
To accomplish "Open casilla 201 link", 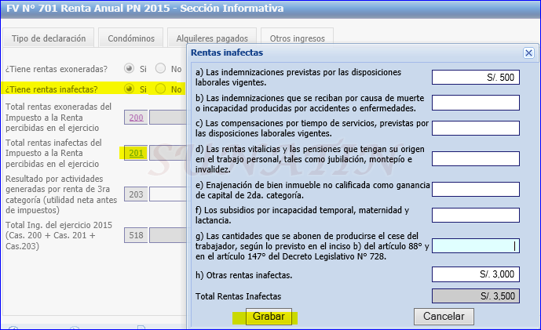I will 136,153.
